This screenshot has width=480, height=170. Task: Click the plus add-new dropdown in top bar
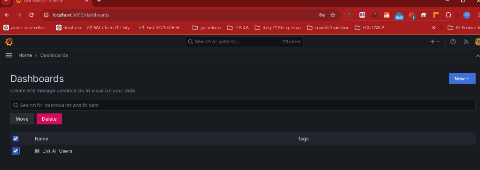click(x=435, y=42)
